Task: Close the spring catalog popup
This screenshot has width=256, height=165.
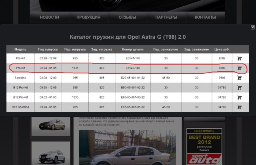Action: tap(252, 27)
